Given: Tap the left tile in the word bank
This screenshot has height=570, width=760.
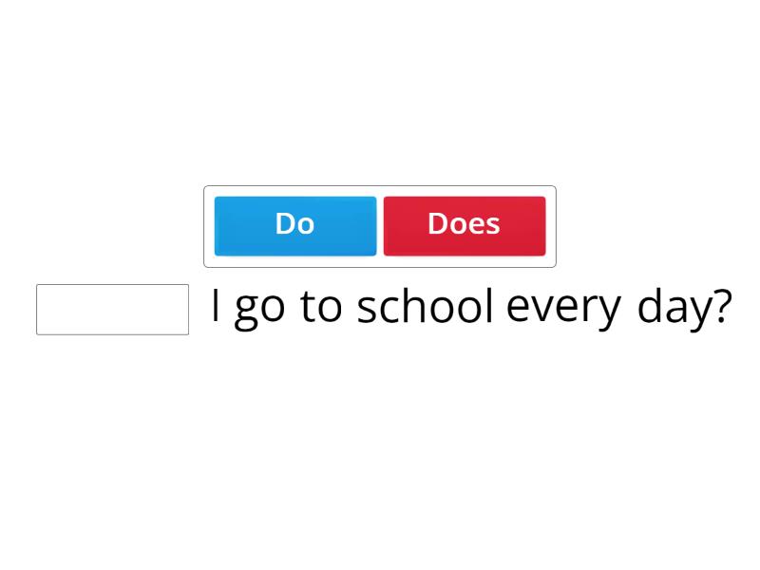Looking at the screenshot, I should point(294,225).
